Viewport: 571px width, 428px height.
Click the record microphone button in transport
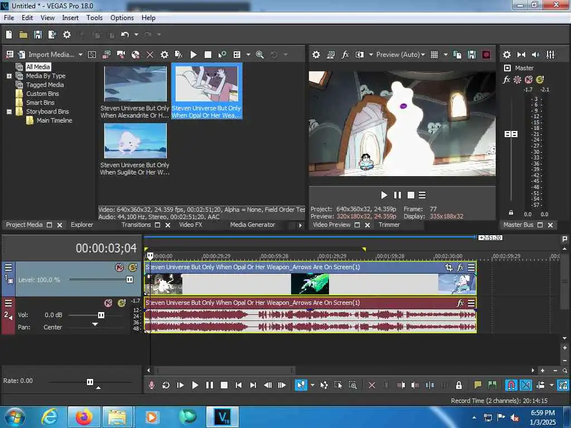152,385
